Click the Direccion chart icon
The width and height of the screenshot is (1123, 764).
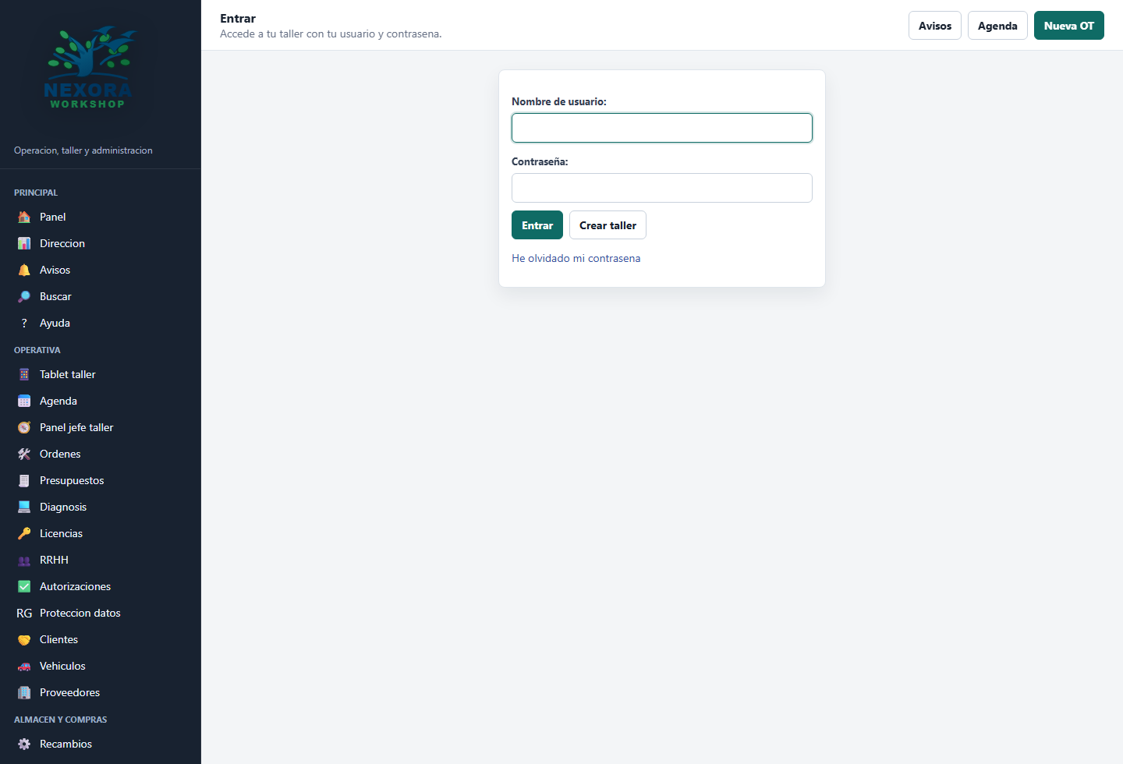pyautogui.click(x=24, y=243)
